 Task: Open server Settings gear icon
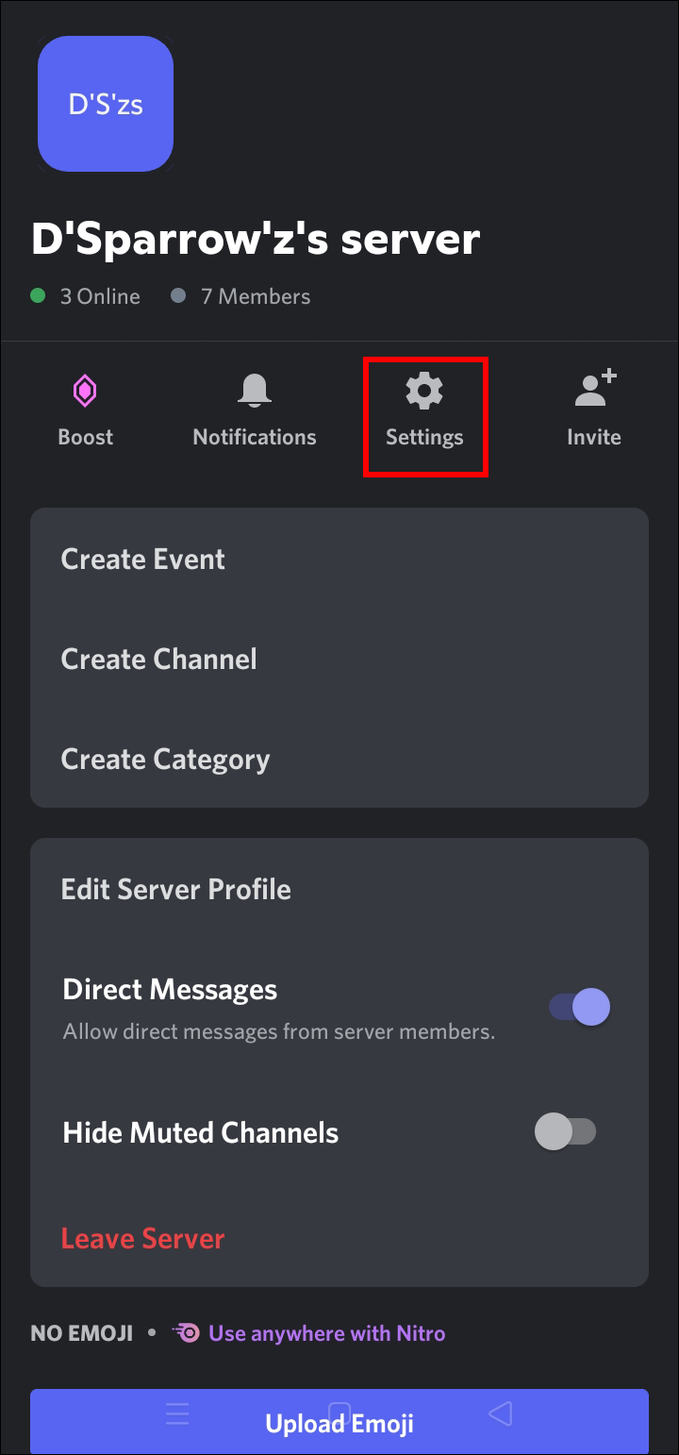coord(424,391)
